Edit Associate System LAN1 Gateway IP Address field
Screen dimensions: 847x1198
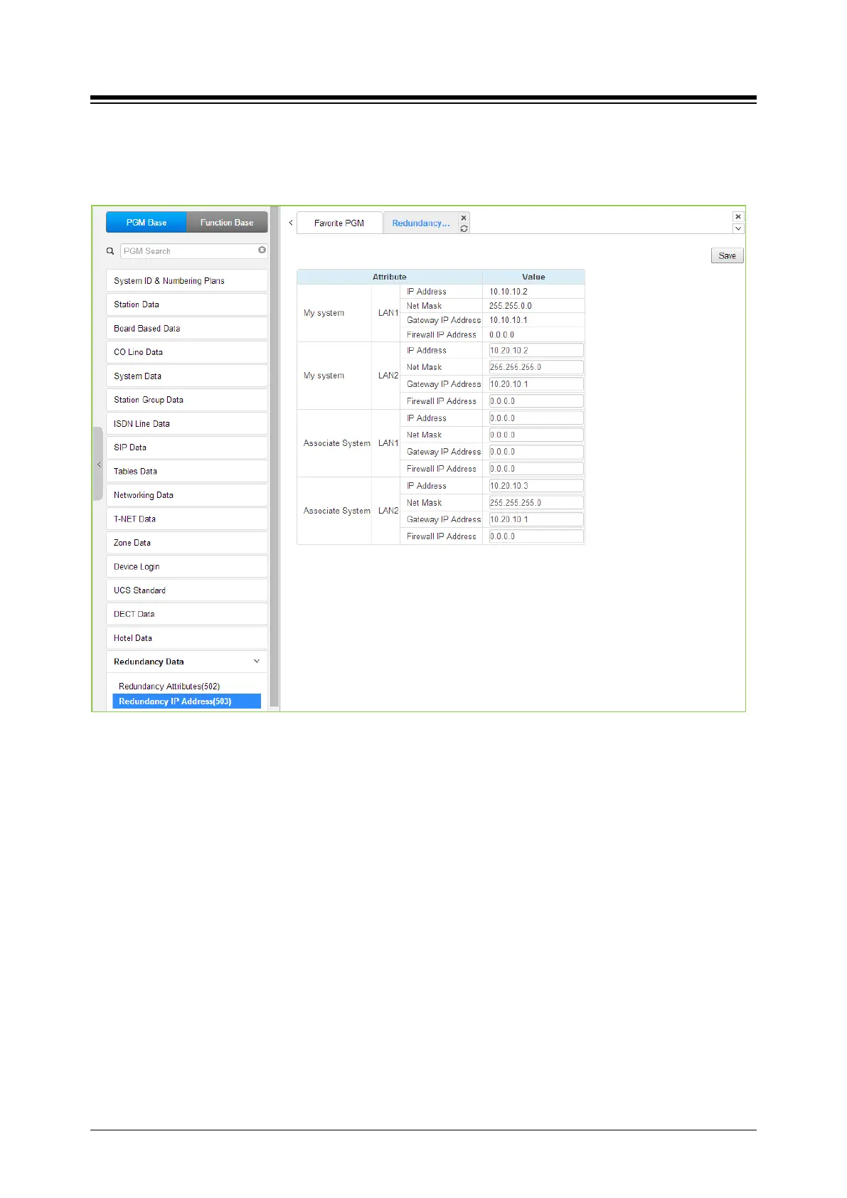point(536,452)
